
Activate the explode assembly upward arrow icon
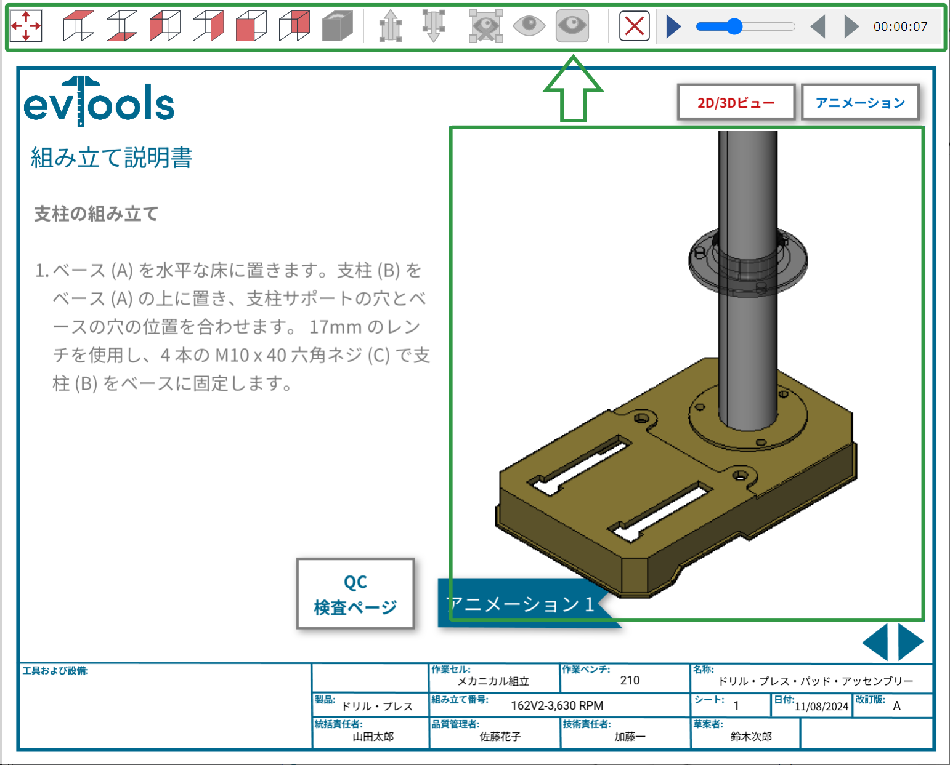tap(392, 26)
